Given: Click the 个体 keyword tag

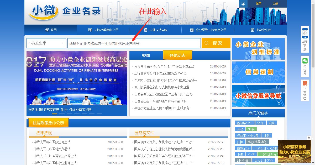Looking at the screenshot, I should point(251,154).
